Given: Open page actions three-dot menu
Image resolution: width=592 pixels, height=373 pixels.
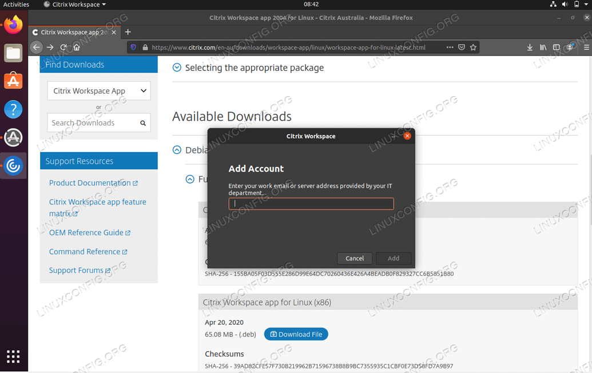Looking at the screenshot, I should (450, 47).
